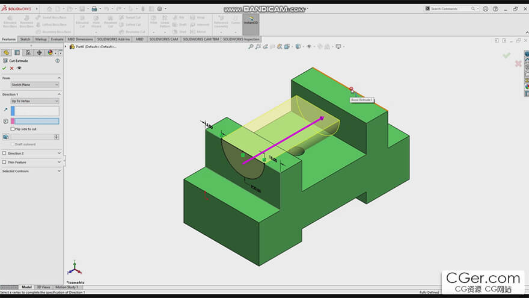Select the Instant3D toolbar button
This screenshot has width=529, height=298.
pyautogui.click(x=250, y=24)
